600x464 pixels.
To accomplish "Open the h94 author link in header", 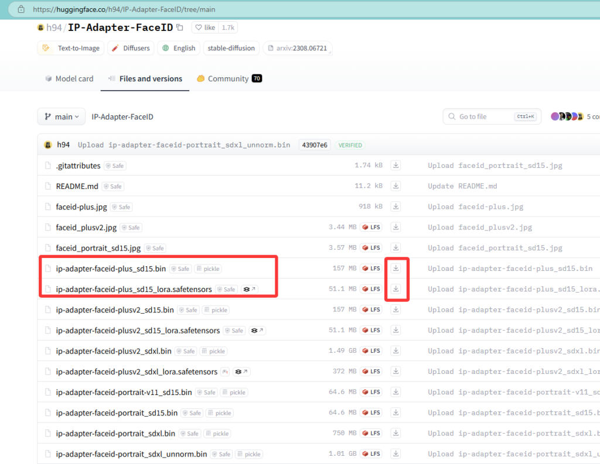I will point(54,28).
